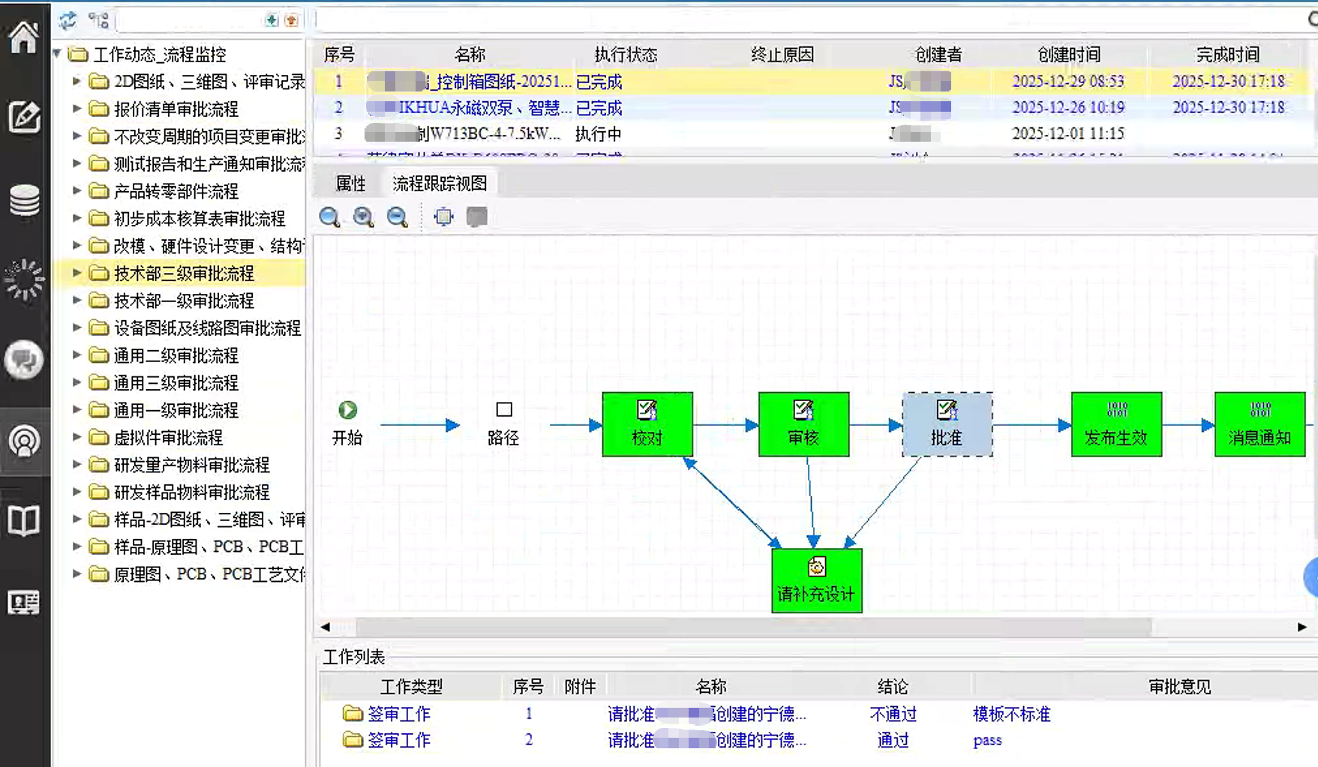
Task: Click the zoom in magnifier icon
Action: pyautogui.click(x=364, y=217)
